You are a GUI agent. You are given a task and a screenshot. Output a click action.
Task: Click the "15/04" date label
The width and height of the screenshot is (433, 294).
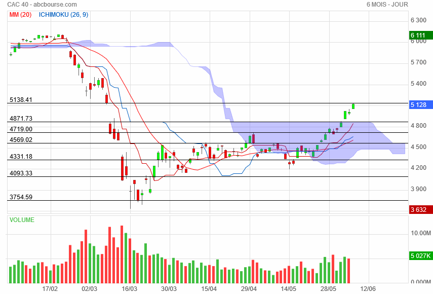209,289
